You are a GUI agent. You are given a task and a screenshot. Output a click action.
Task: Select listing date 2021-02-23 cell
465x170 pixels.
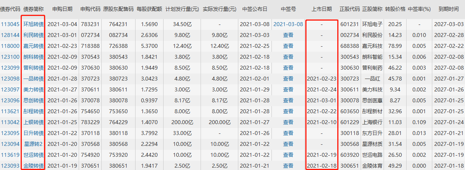(322, 79)
